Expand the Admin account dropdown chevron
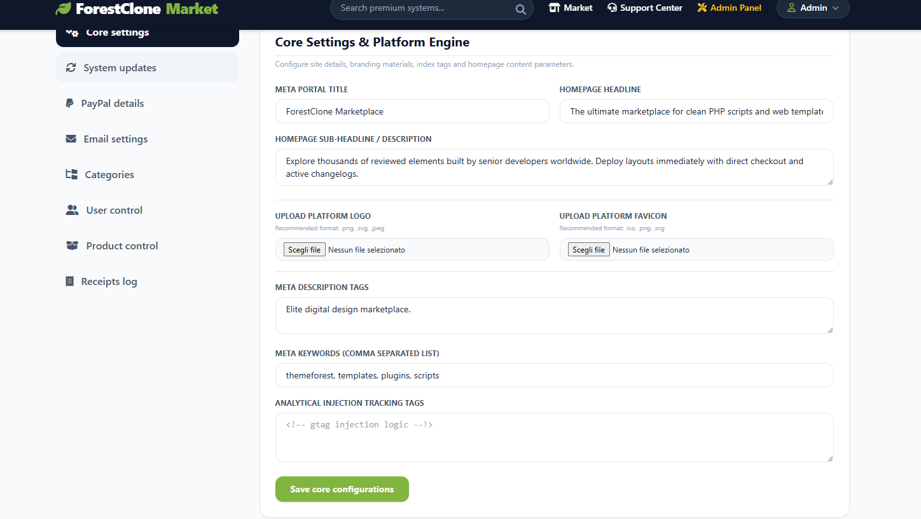The height and width of the screenshot is (519, 921). pyautogui.click(x=836, y=8)
